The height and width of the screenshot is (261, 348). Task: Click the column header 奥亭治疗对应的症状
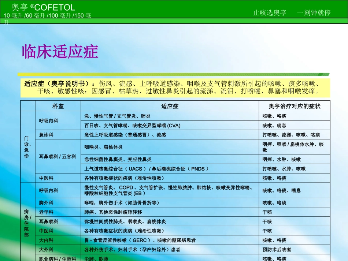294,106
